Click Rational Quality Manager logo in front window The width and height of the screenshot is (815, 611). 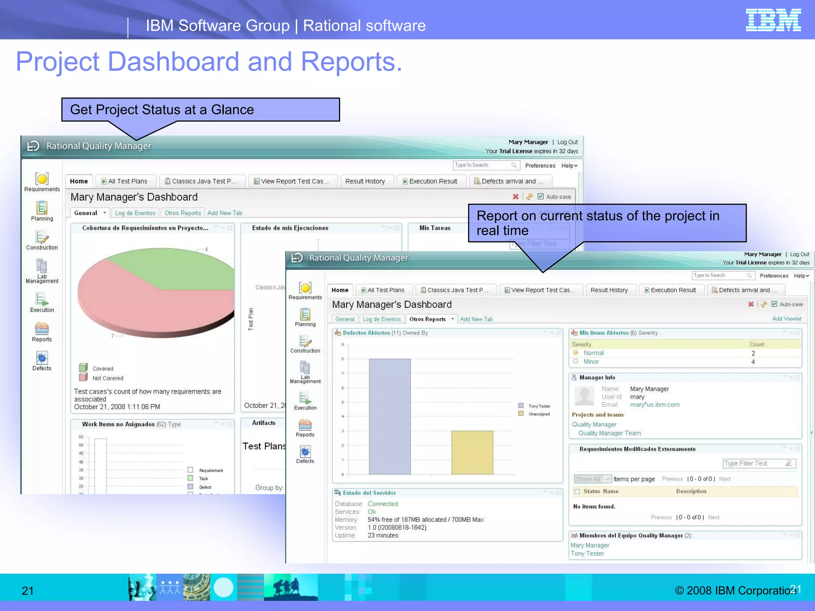[x=297, y=258]
